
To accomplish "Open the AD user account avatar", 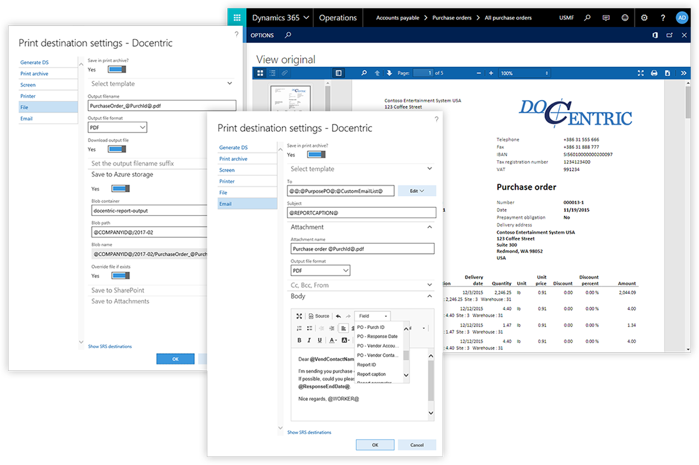I will [x=682, y=18].
